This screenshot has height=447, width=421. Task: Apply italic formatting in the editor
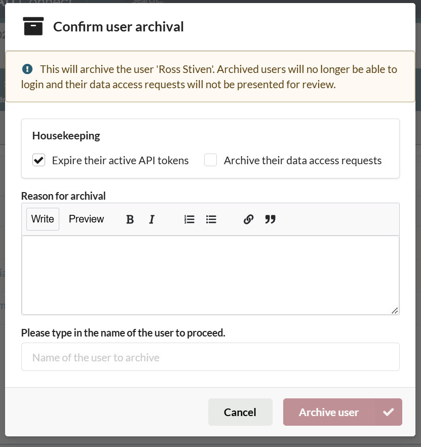(x=151, y=219)
